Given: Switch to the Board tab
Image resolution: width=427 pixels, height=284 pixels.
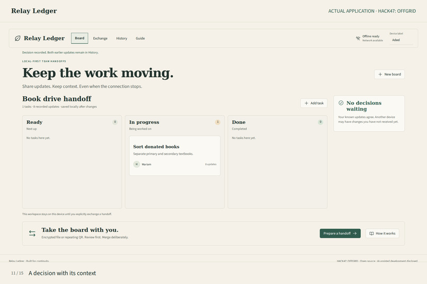Looking at the screenshot, I should point(79,38).
